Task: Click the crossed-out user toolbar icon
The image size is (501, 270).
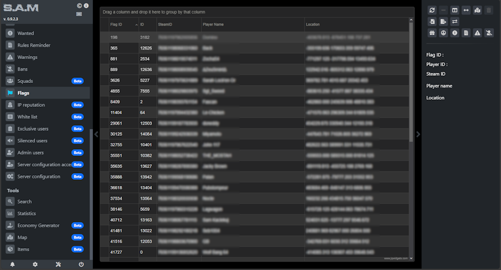Action: [489, 33]
